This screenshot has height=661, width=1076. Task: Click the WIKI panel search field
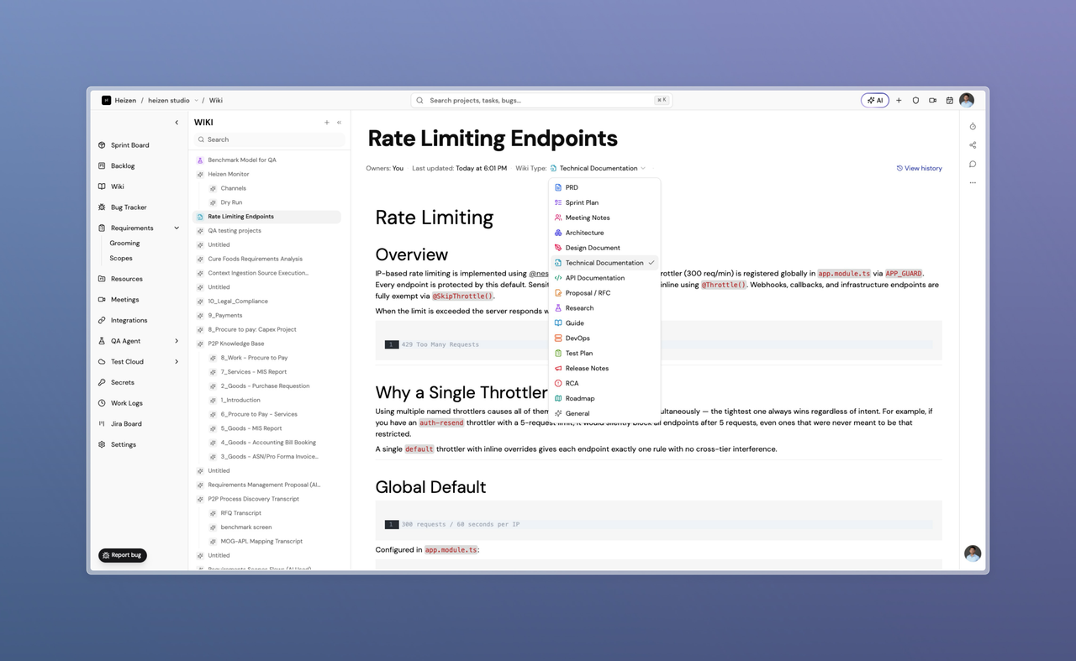click(269, 139)
